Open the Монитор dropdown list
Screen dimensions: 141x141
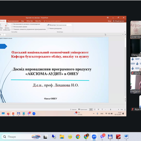[64, 25]
